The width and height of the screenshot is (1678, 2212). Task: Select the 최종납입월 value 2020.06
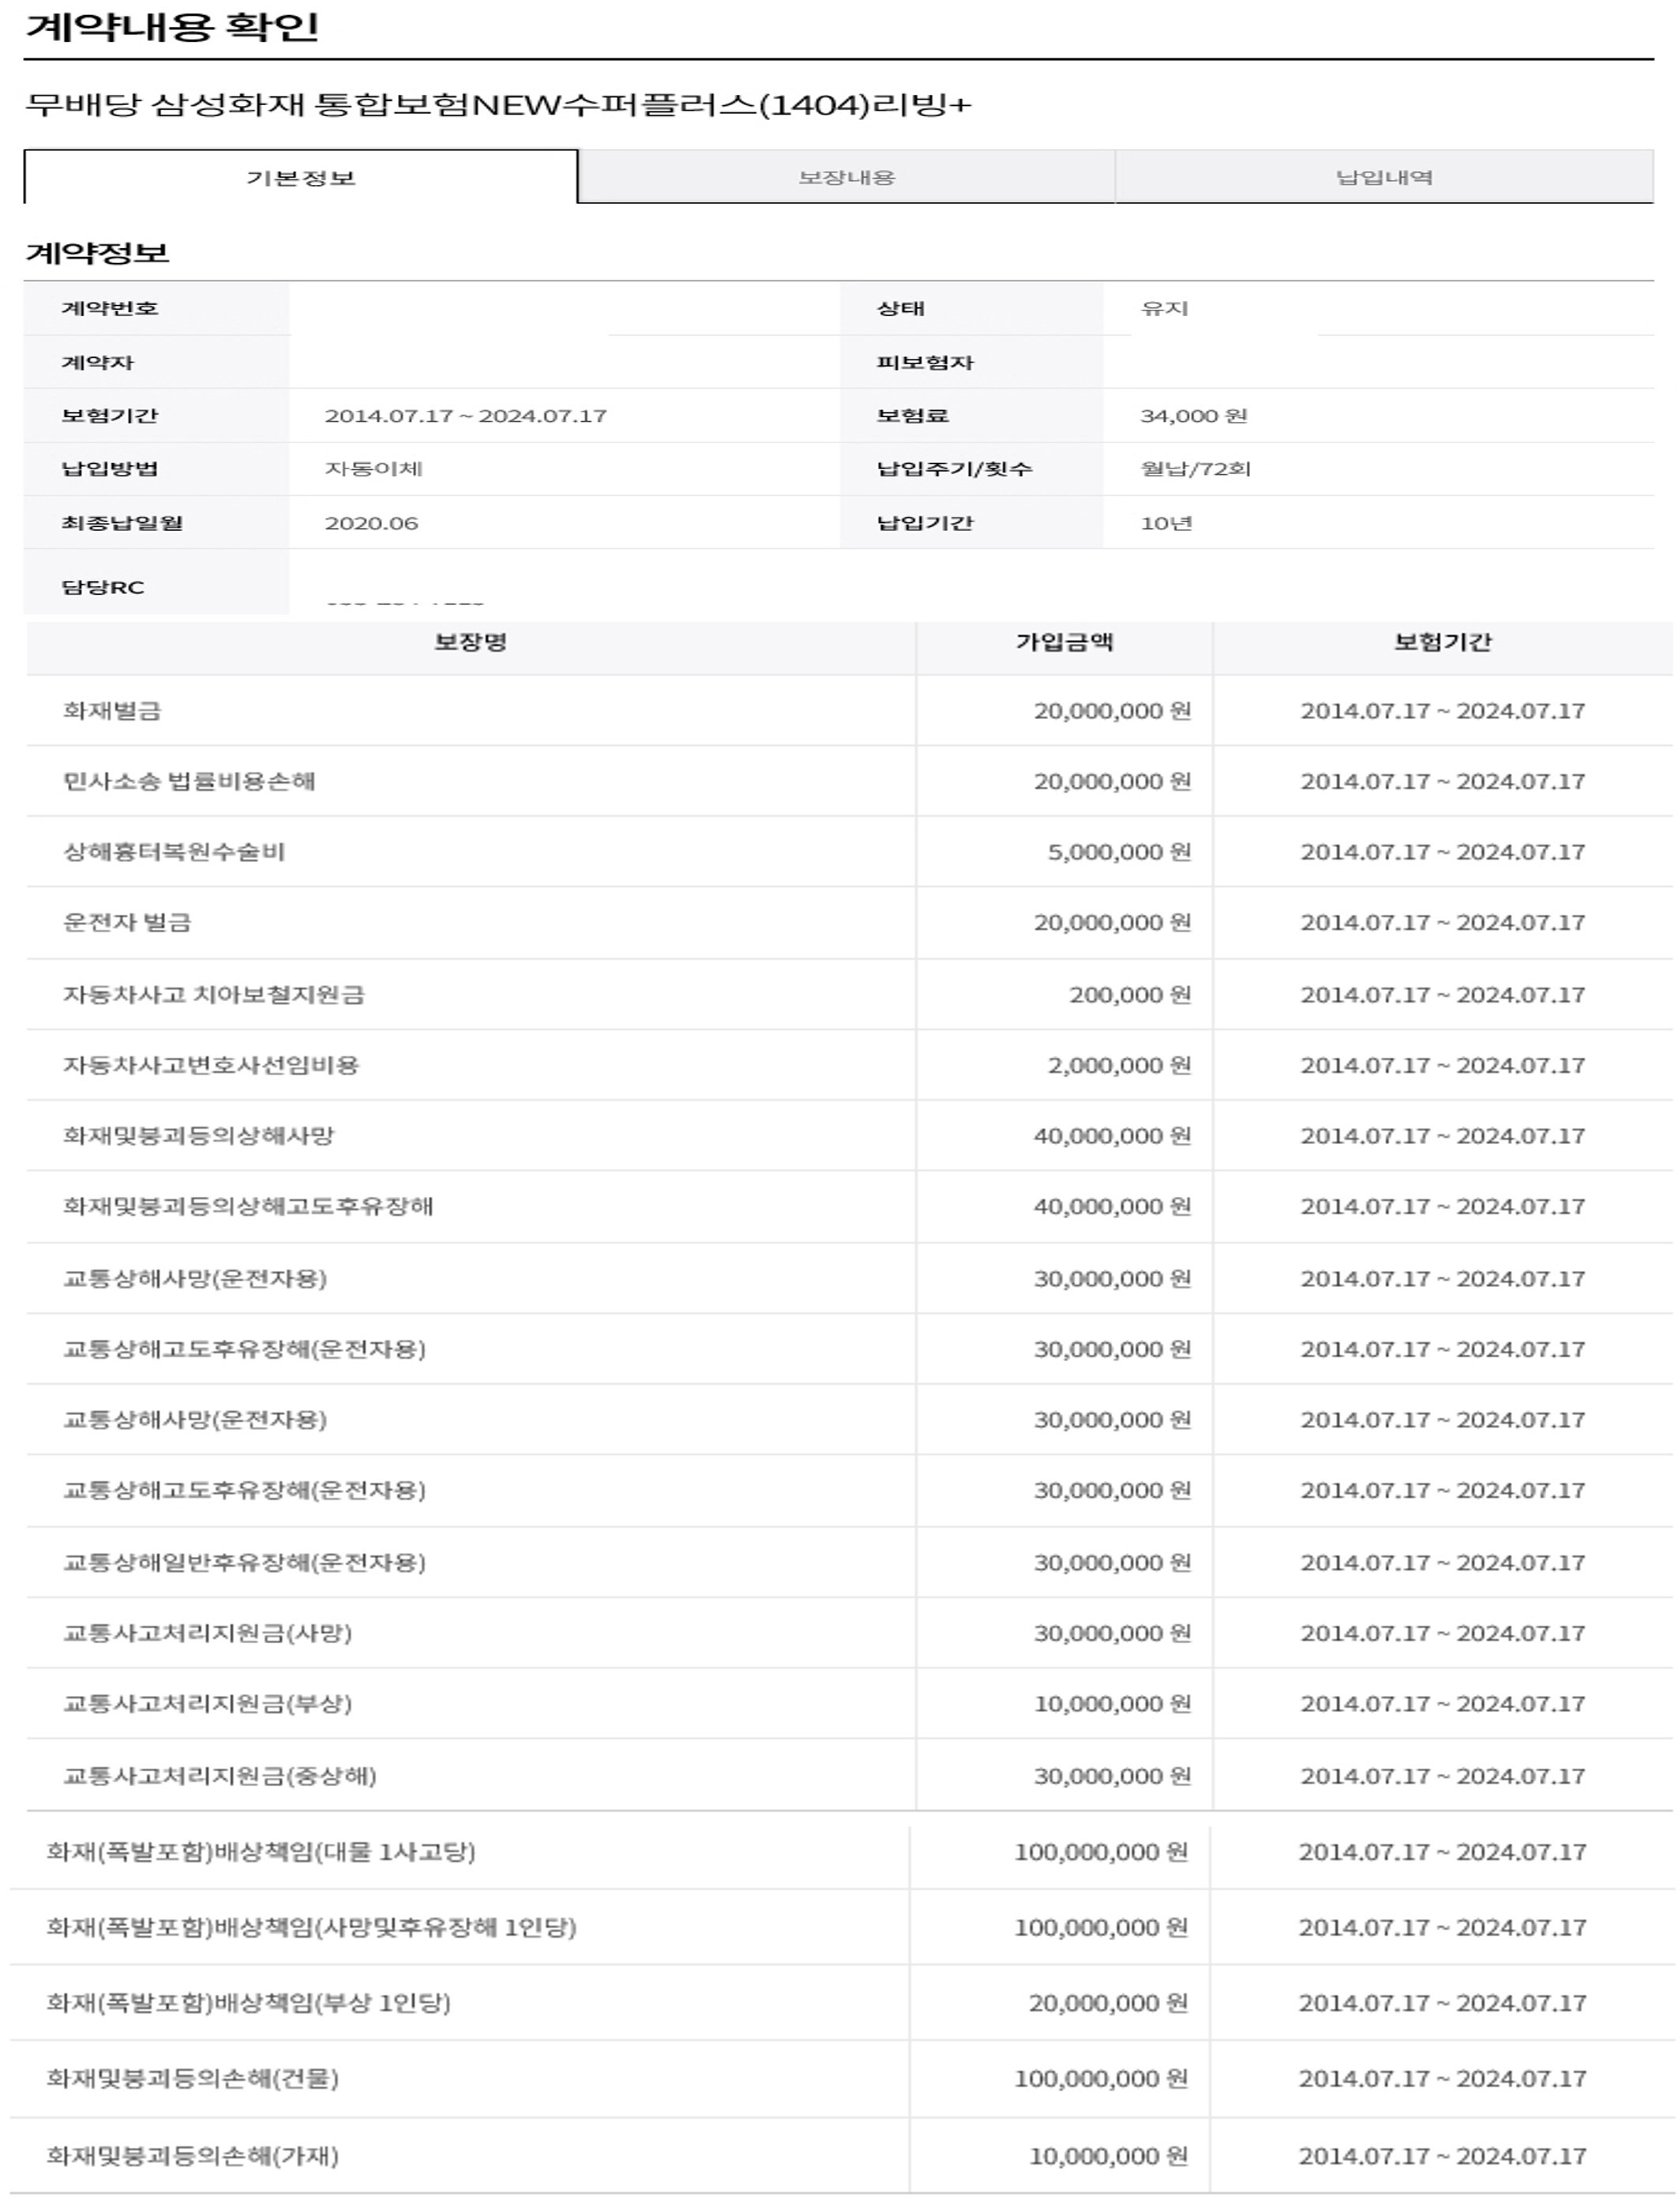point(371,522)
